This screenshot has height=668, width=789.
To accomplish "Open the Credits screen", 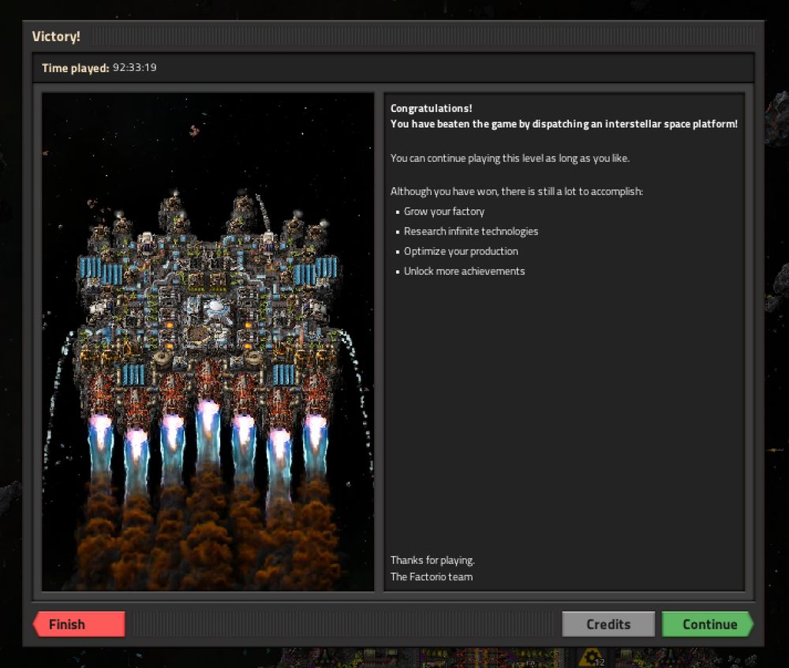I will [x=608, y=625].
